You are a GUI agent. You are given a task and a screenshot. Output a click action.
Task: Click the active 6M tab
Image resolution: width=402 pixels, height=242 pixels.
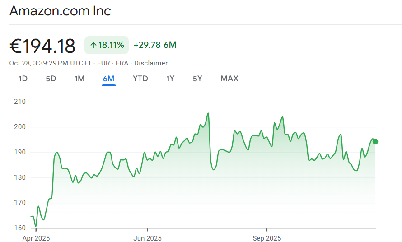click(x=108, y=79)
